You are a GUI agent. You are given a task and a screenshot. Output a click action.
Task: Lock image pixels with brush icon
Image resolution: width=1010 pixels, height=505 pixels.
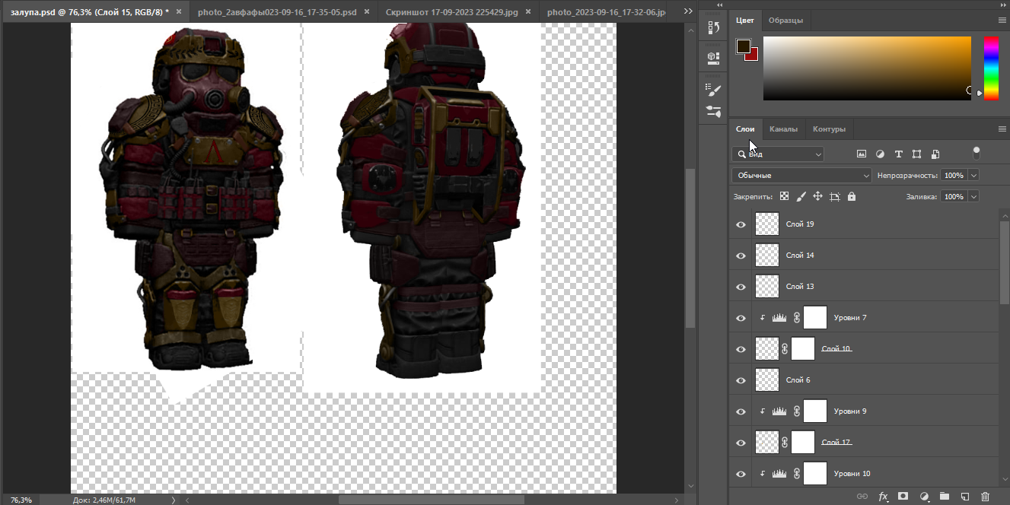point(801,196)
